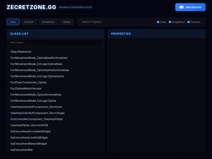Select YokeHopUnkindUIComponent_StormLine class

55,107
